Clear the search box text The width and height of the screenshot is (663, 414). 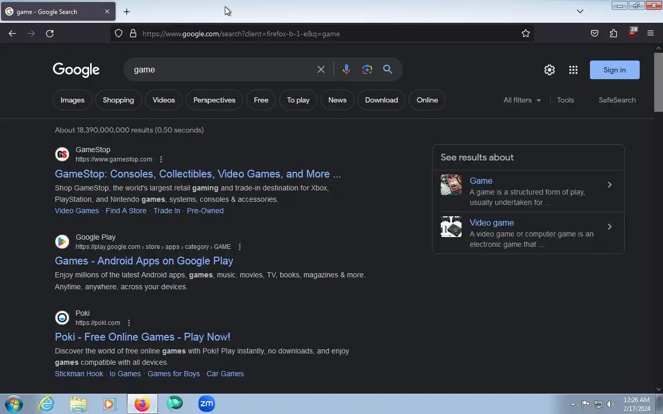[321, 69]
